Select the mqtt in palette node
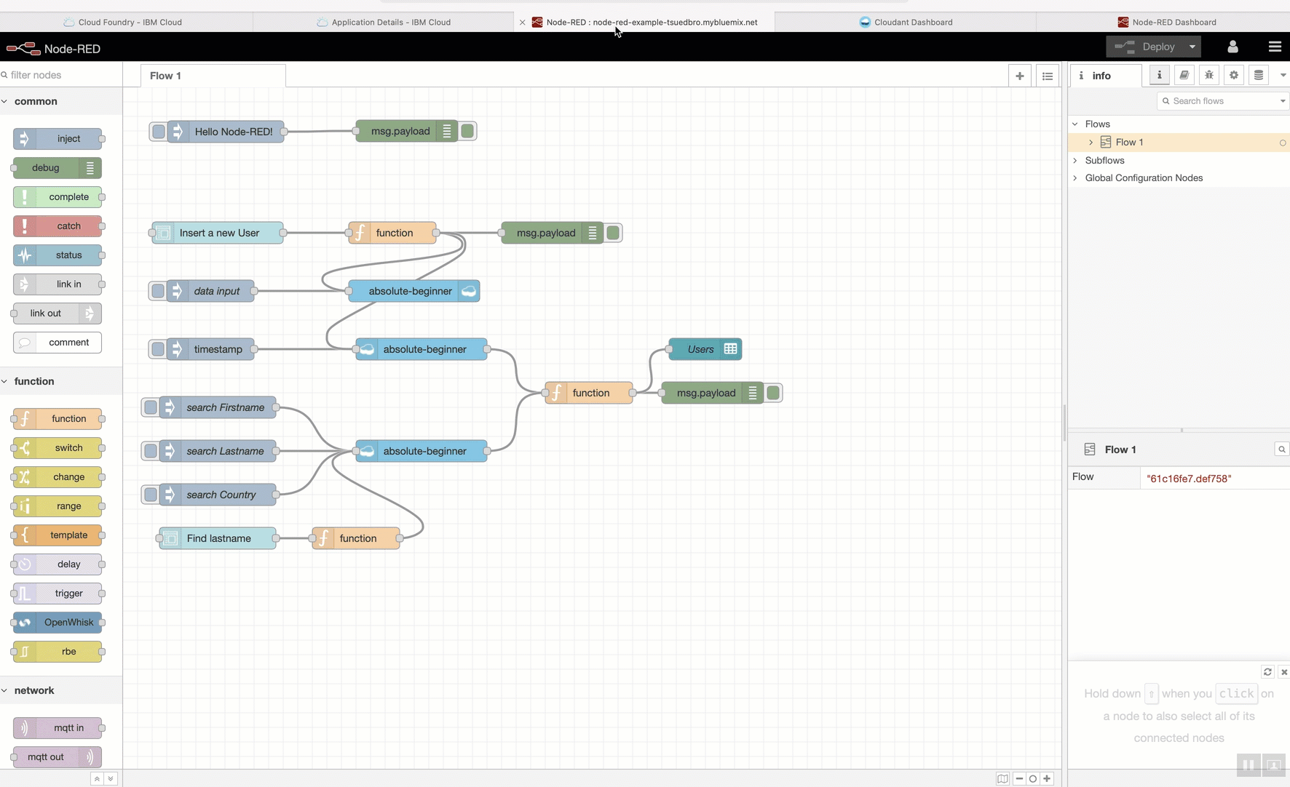 pyautogui.click(x=58, y=727)
